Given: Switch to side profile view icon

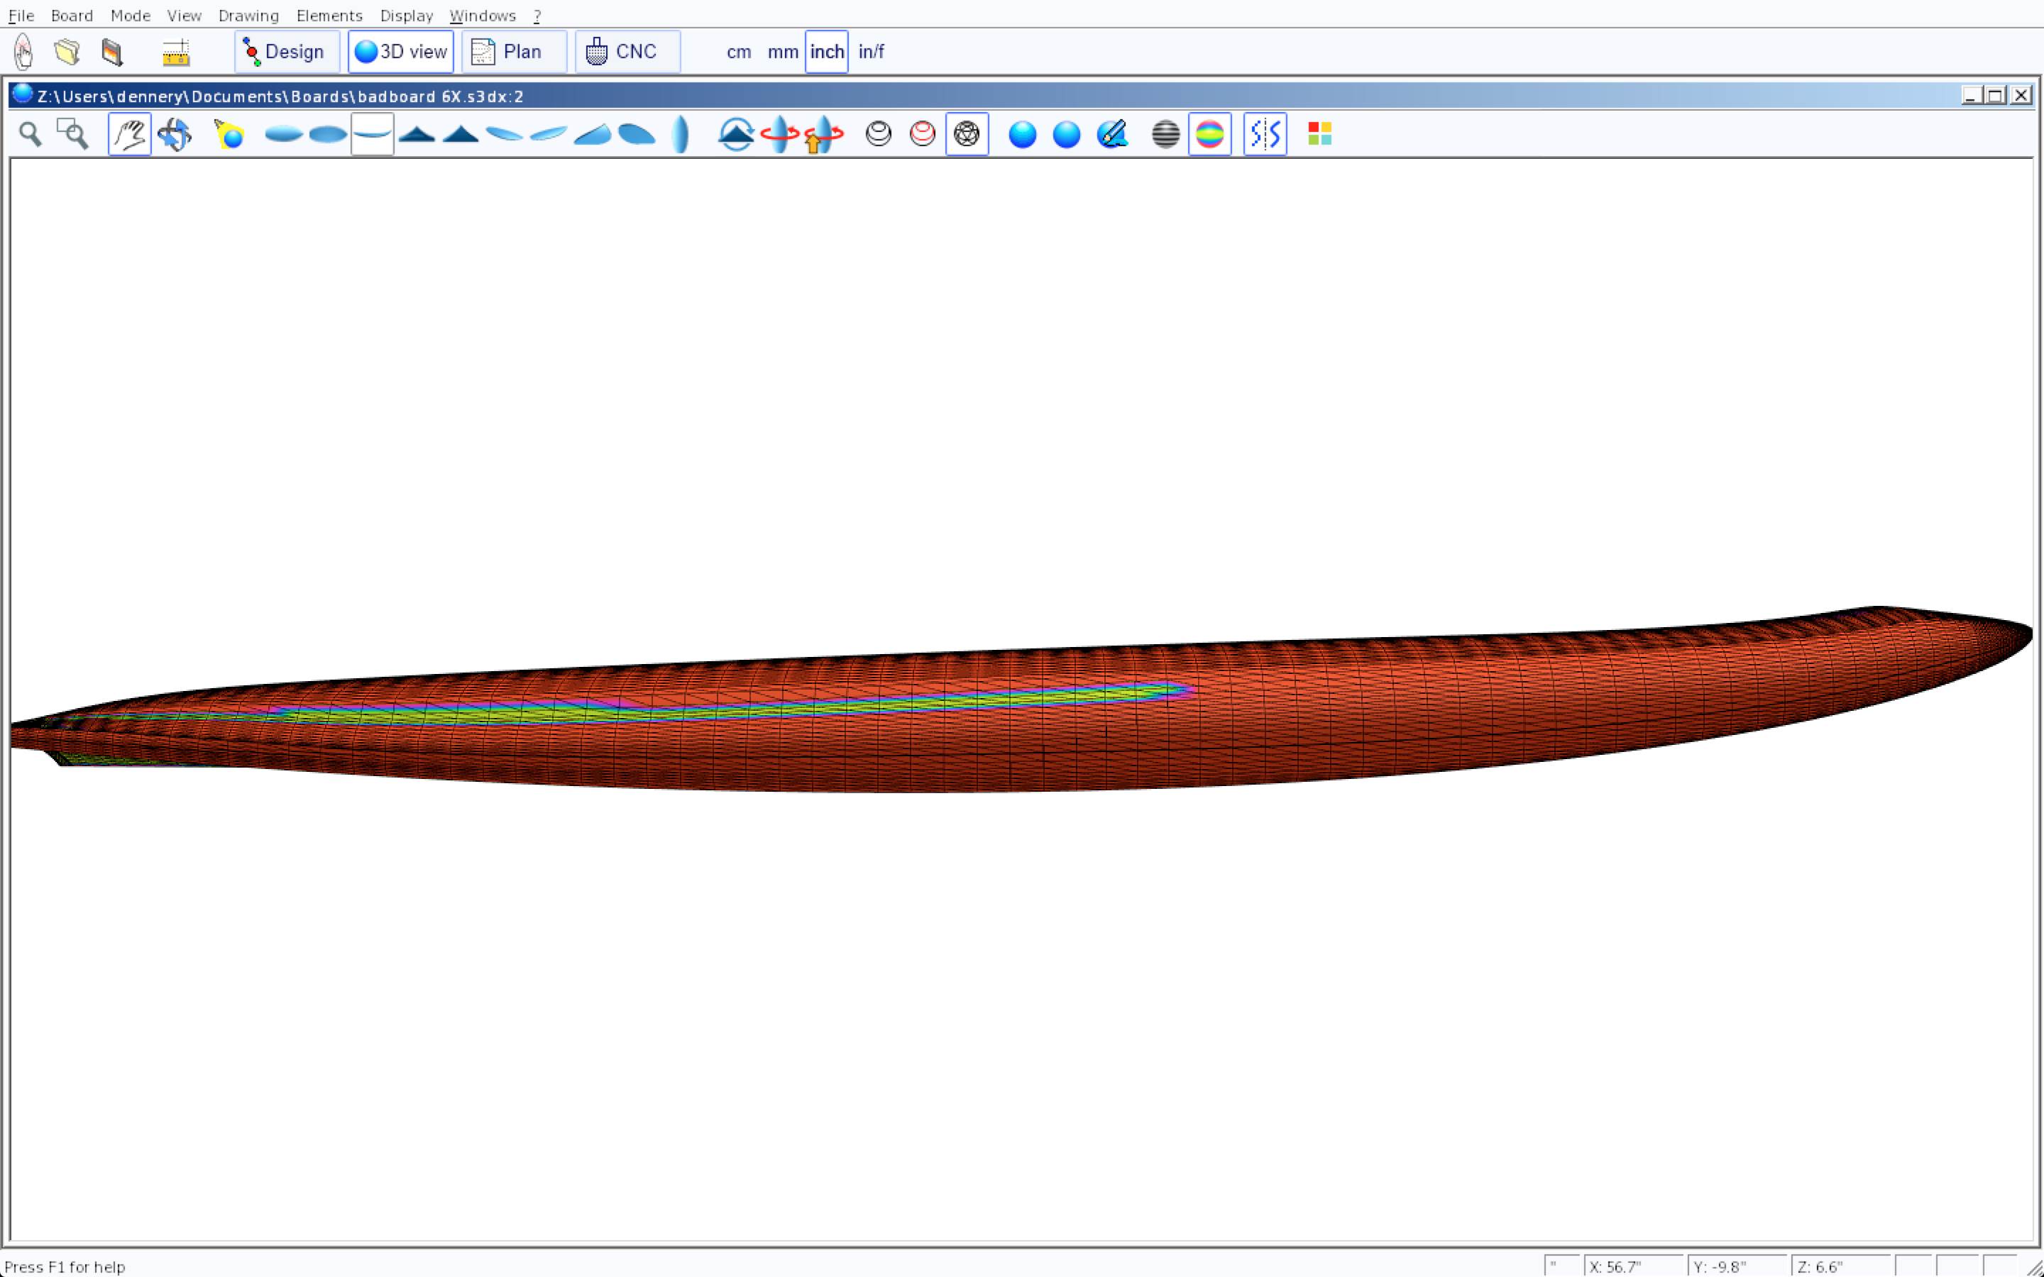Looking at the screenshot, I should [x=372, y=134].
